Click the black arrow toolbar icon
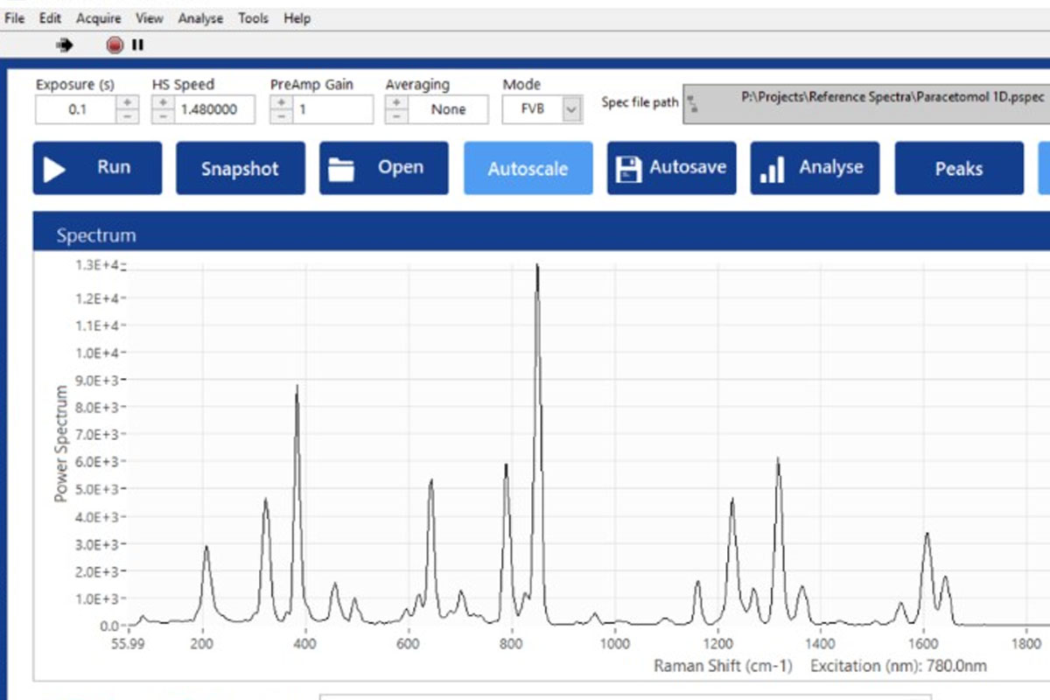 click(64, 45)
